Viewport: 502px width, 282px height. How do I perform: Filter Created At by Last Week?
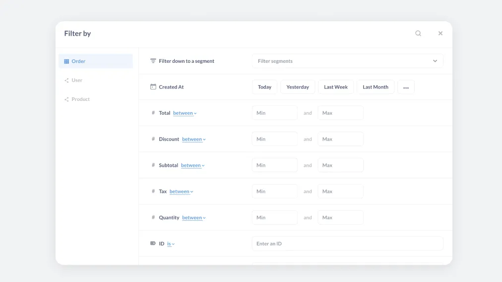[336, 87]
